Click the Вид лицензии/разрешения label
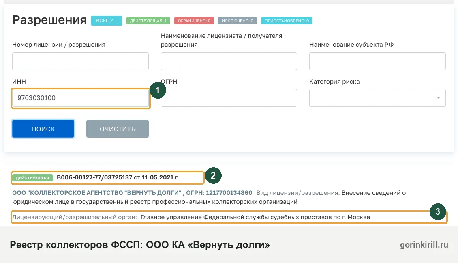Viewport: 458px width, 263px height. point(298,193)
